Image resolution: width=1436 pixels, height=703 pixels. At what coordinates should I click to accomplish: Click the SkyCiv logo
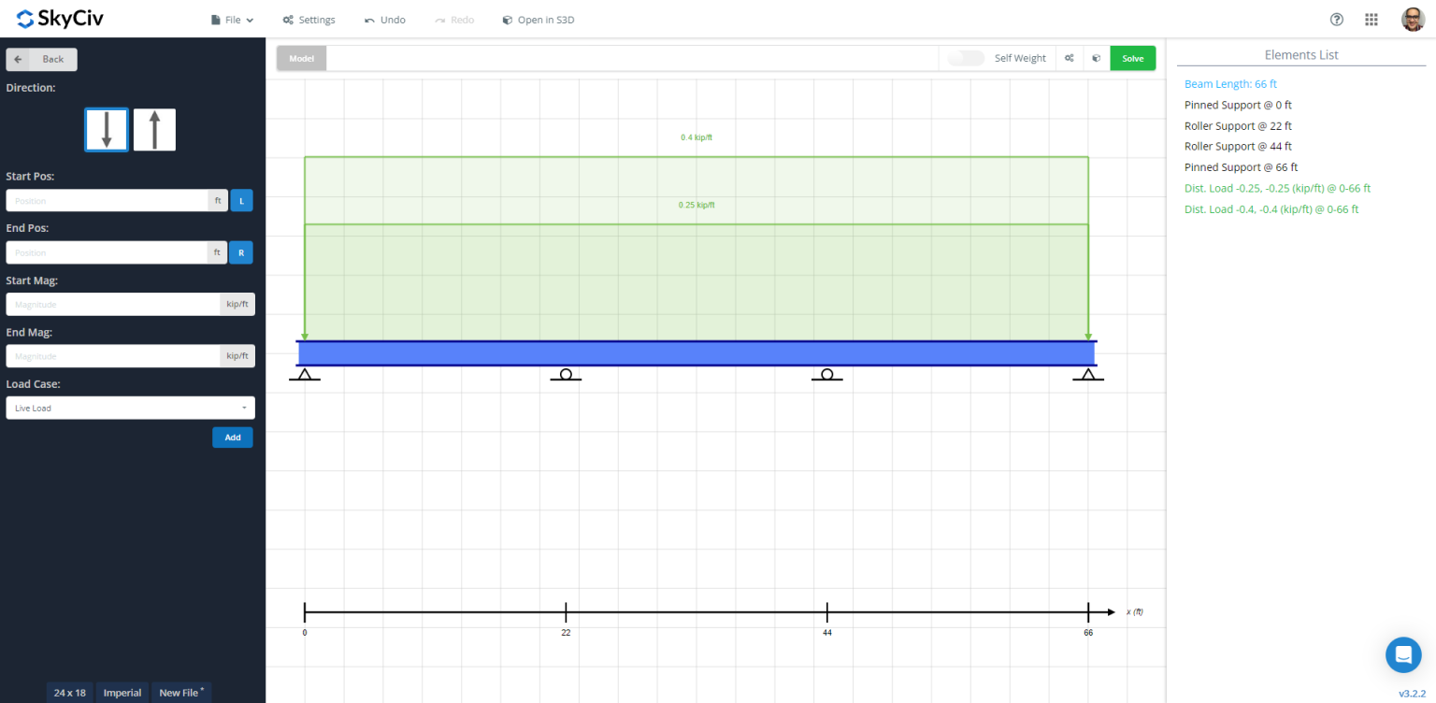point(60,19)
